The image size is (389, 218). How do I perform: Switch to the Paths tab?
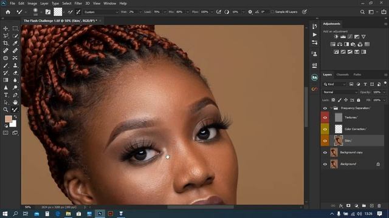357,74
